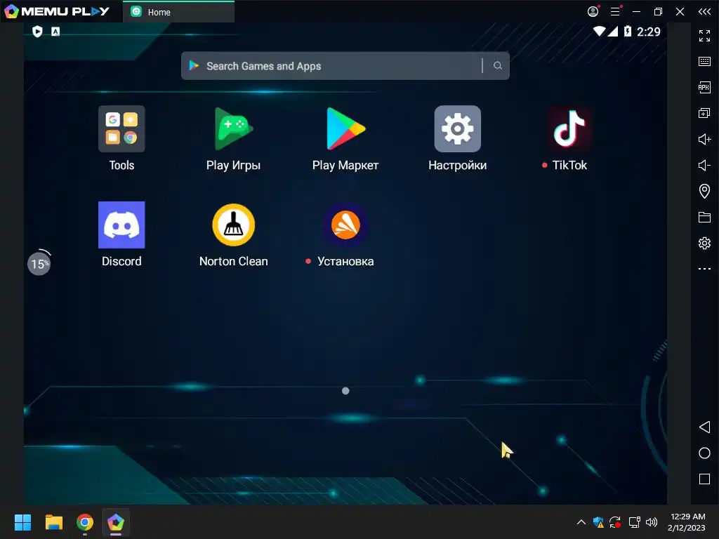Open the MEmu account profile icon

pos(593,11)
